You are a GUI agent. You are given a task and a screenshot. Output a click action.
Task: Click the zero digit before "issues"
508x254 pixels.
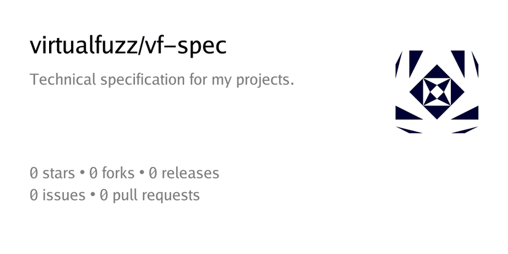point(34,196)
